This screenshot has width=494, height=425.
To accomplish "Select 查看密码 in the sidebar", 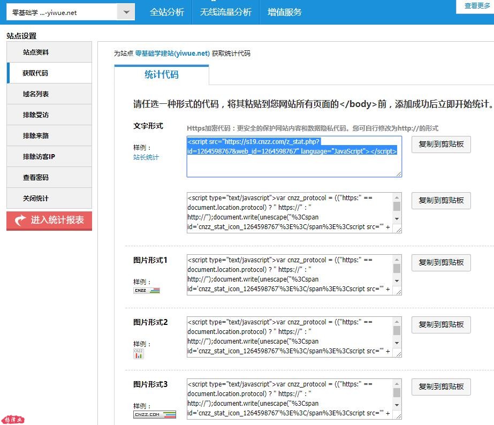I will 49,177.
